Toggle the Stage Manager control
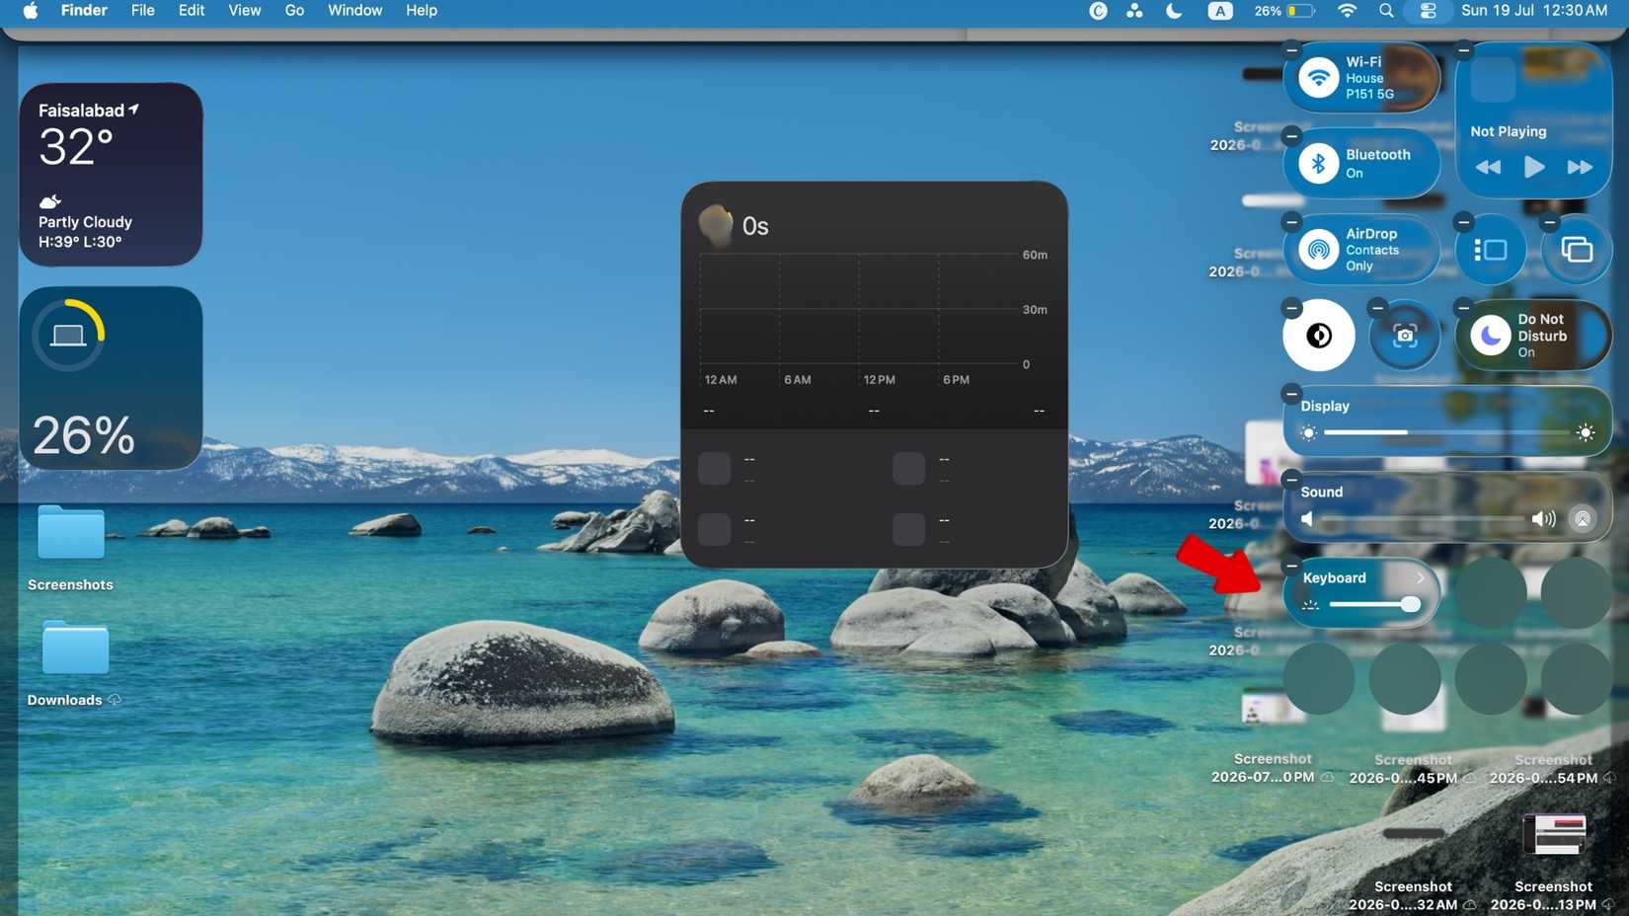1629x916 pixels. coord(1491,250)
